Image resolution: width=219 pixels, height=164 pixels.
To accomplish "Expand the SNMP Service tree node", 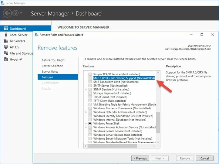I will (86, 89).
